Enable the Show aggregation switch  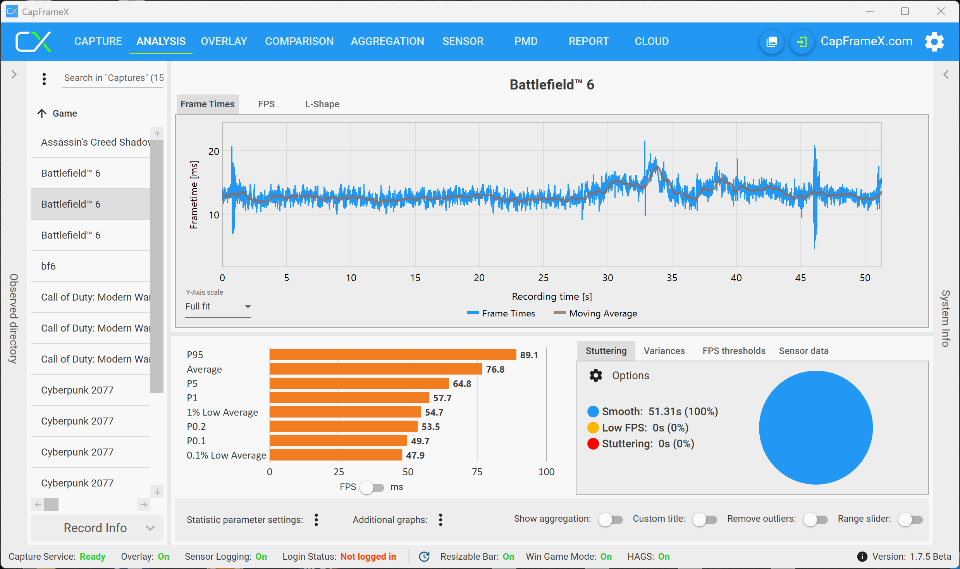tap(610, 519)
